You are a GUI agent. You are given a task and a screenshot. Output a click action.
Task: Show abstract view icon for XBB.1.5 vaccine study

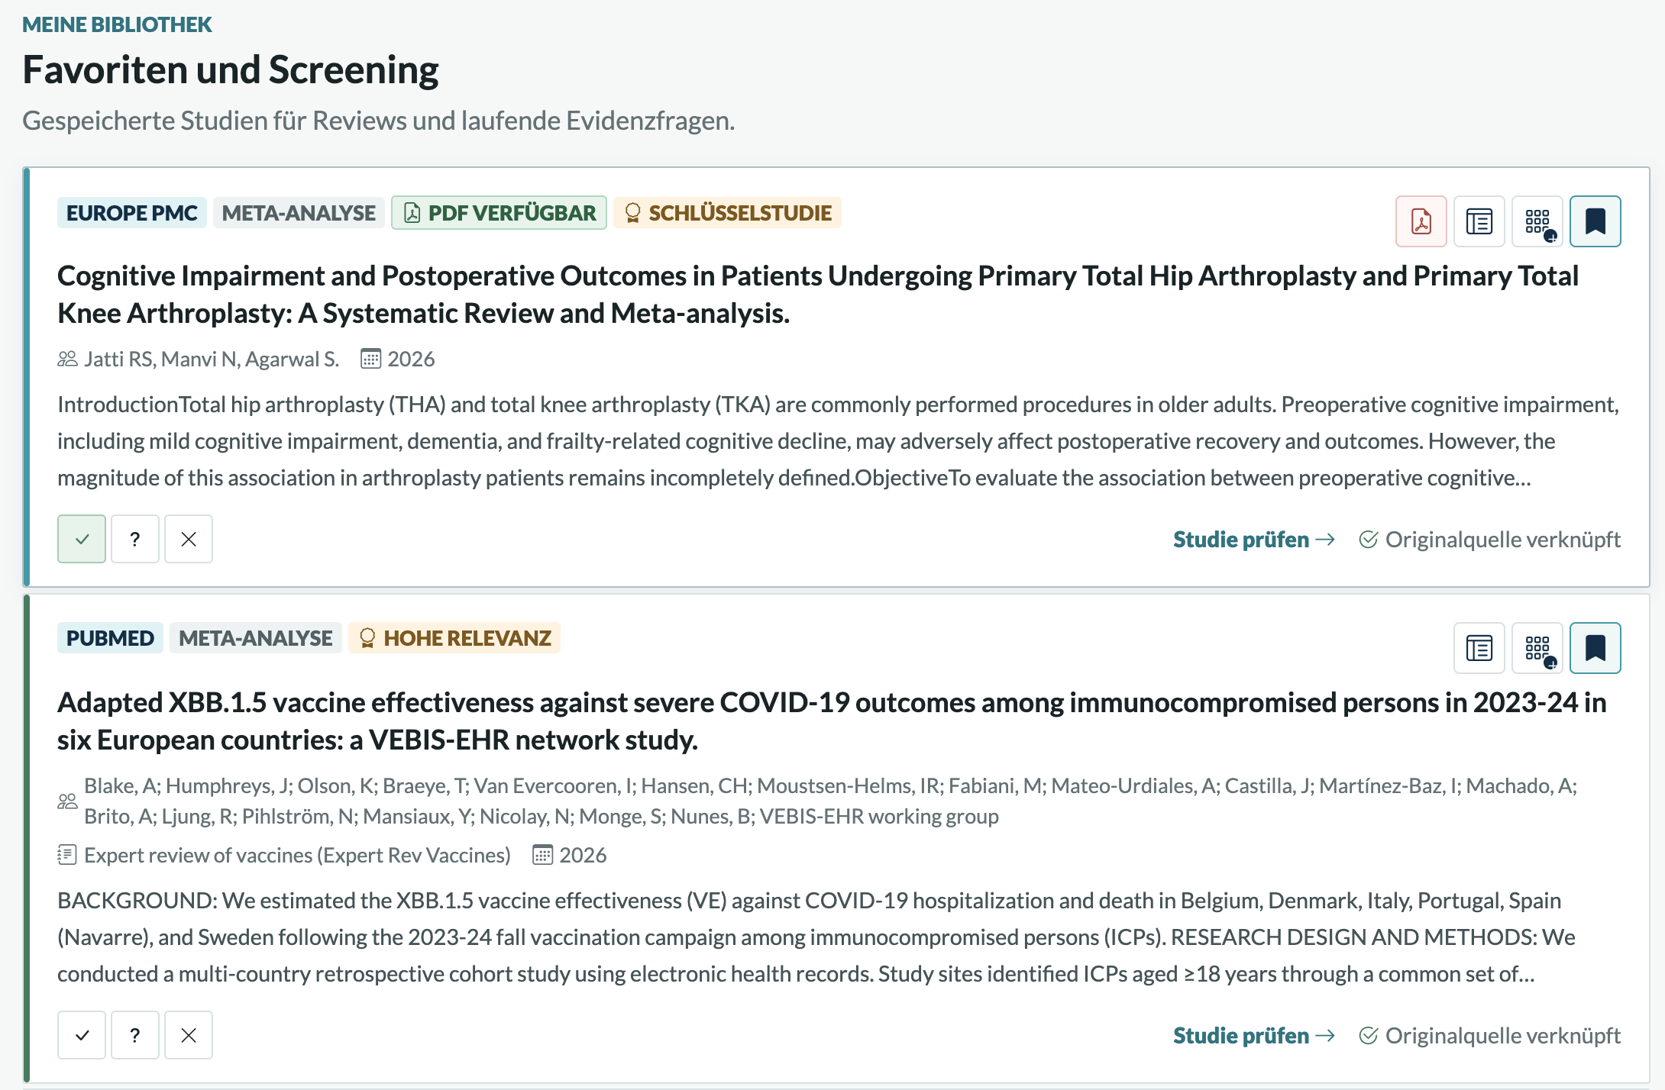point(1479,648)
